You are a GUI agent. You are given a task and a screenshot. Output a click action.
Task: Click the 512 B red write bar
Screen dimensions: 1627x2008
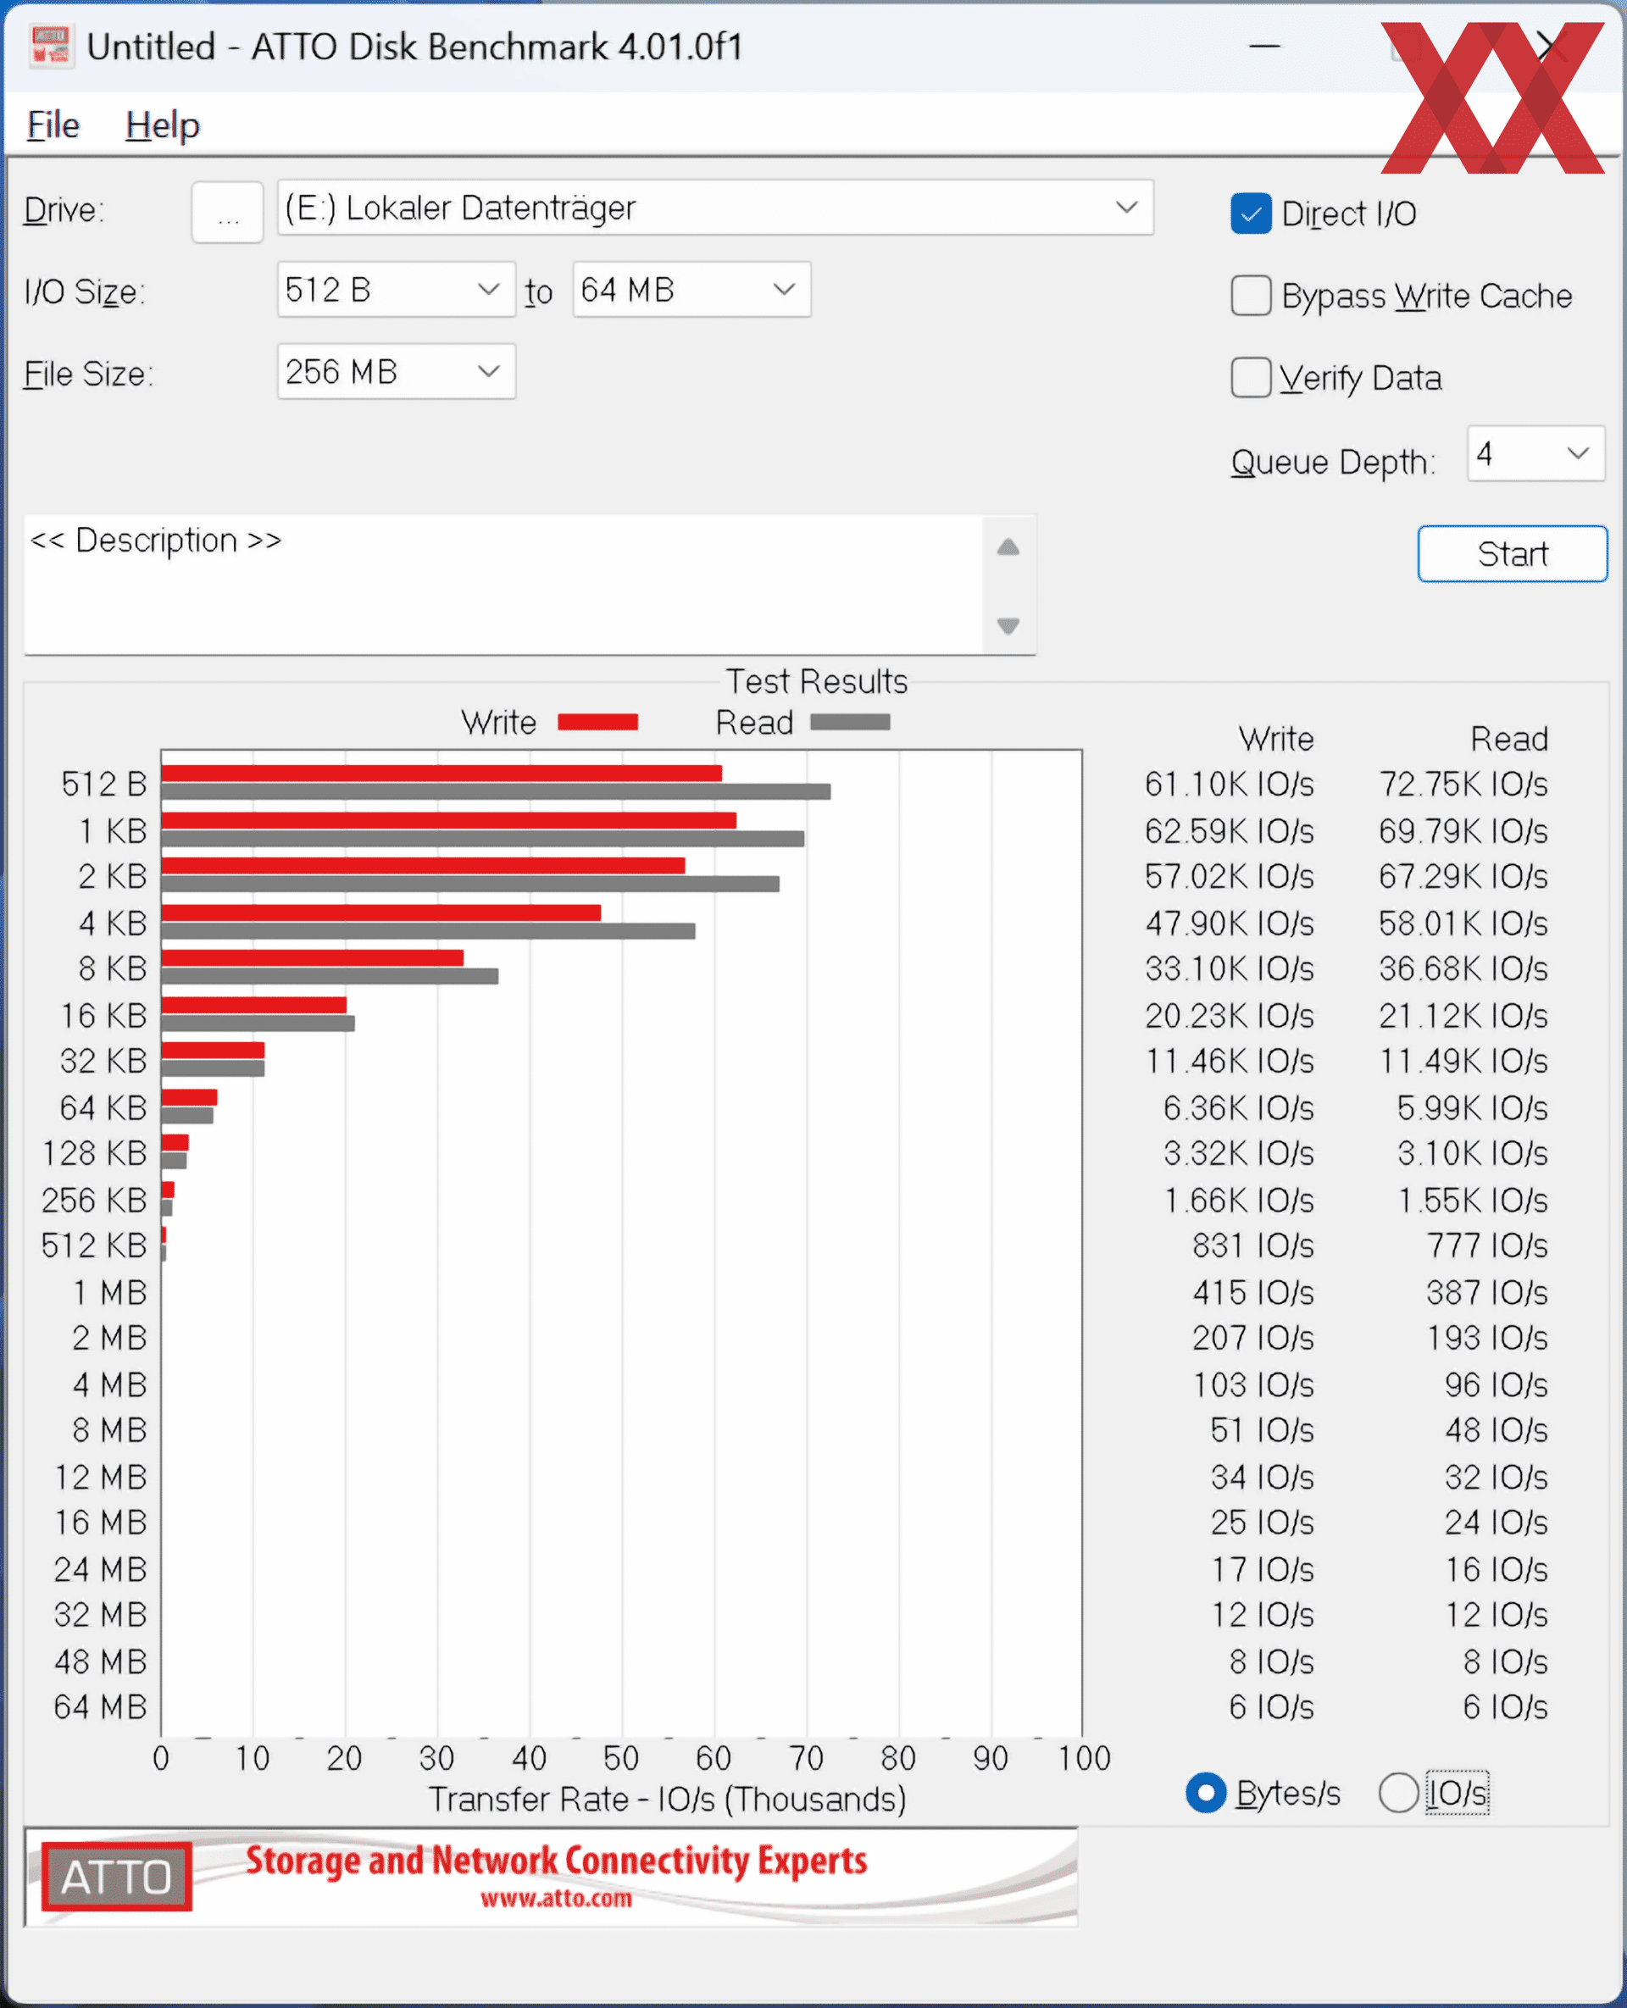point(441,773)
